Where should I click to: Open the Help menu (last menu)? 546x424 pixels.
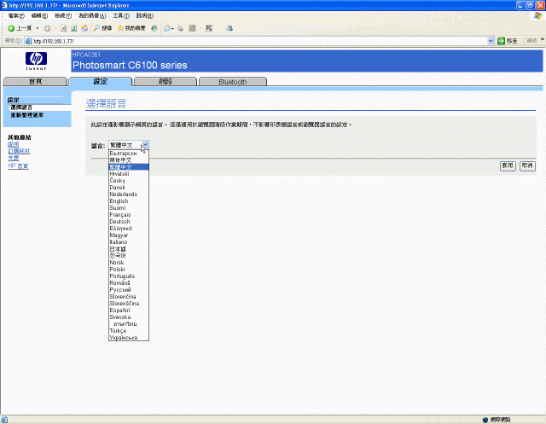coord(144,15)
